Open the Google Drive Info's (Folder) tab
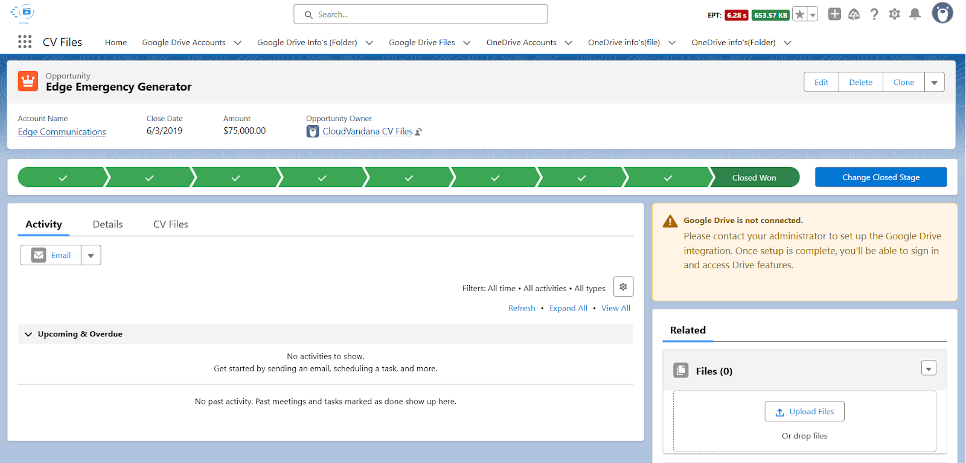This screenshot has height=463, width=966. point(307,42)
